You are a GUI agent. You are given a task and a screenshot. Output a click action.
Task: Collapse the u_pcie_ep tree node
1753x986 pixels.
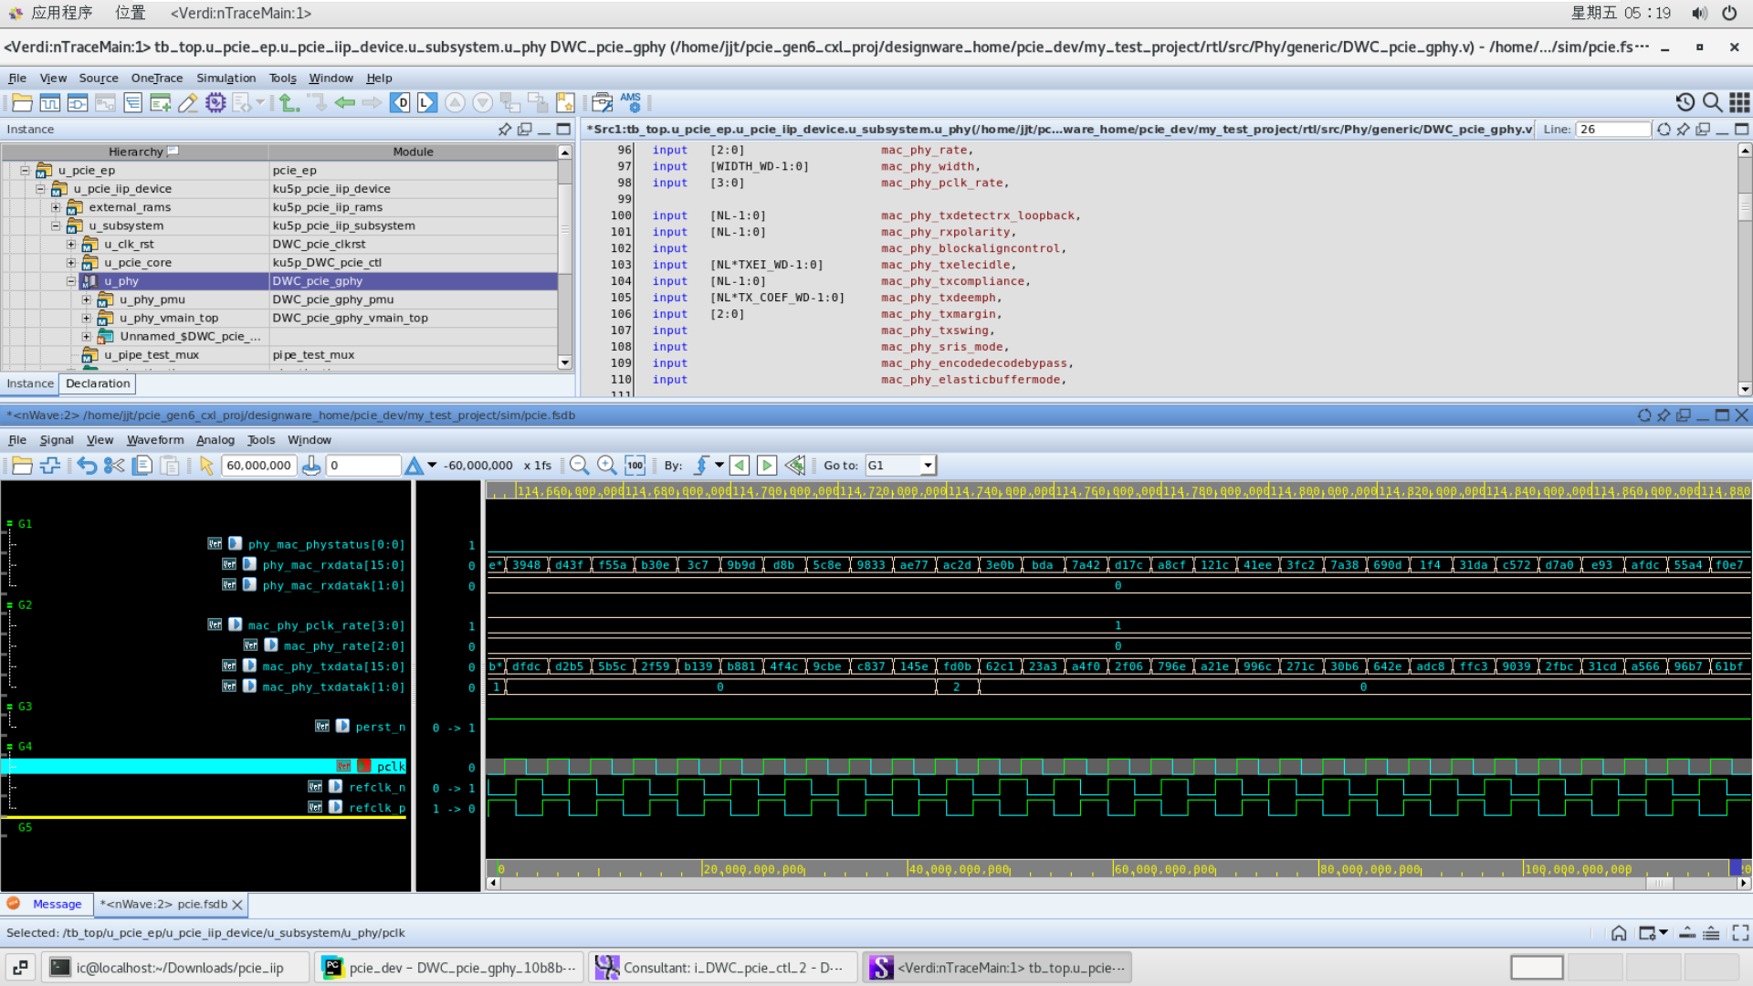(26, 171)
